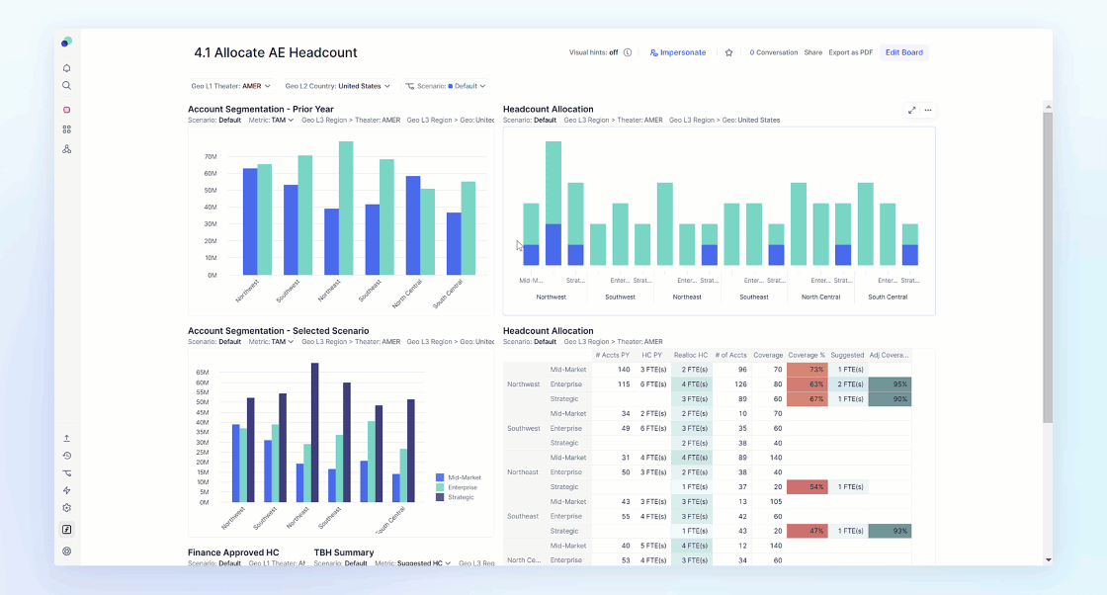This screenshot has height=595, width=1107.
Task: Click Enterprise legend color swatch
Action: click(440, 487)
